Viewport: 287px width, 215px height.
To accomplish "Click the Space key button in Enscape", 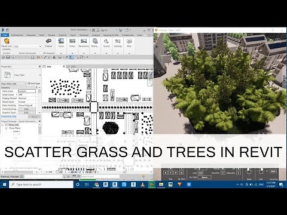I will 204,177.
